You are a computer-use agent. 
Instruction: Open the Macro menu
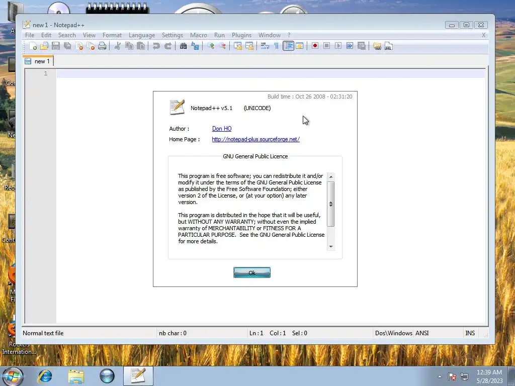(199, 35)
